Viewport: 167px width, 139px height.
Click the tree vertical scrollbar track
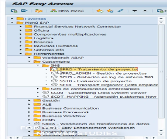click(161, 71)
